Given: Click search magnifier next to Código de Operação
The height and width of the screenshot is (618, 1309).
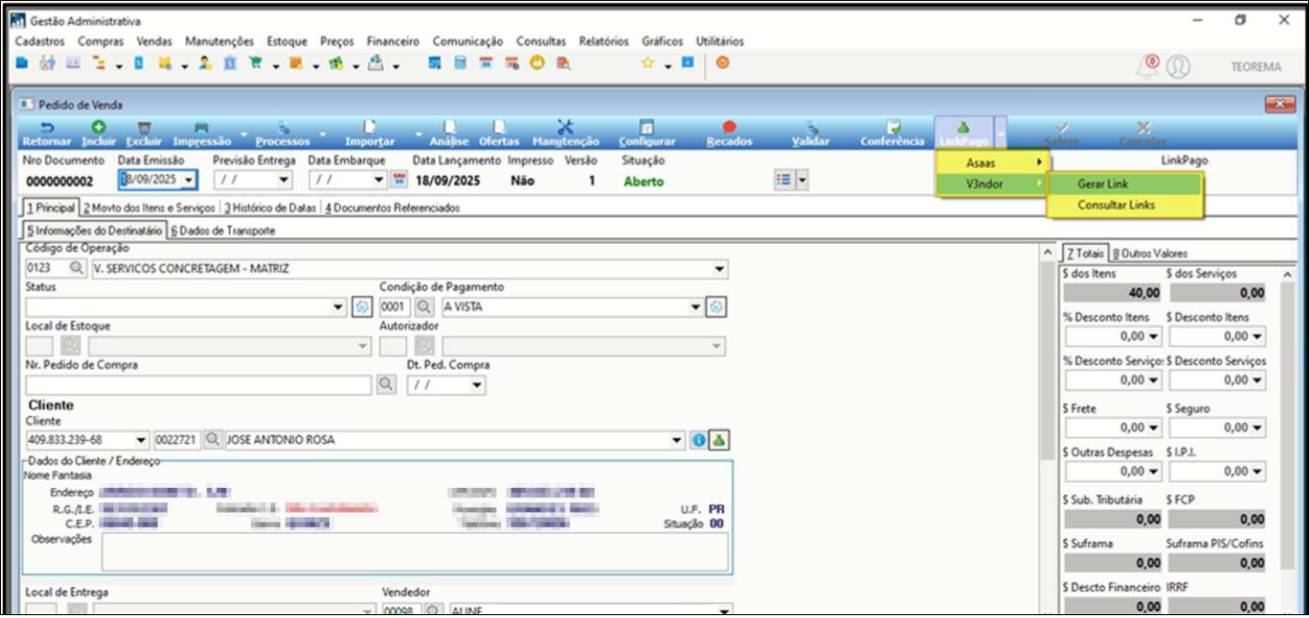Looking at the screenshot, I should [76, 269].
